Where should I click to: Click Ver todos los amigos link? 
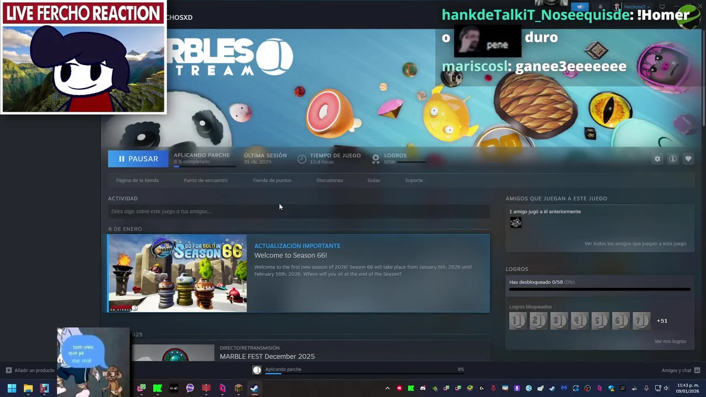tap(635, 244)
